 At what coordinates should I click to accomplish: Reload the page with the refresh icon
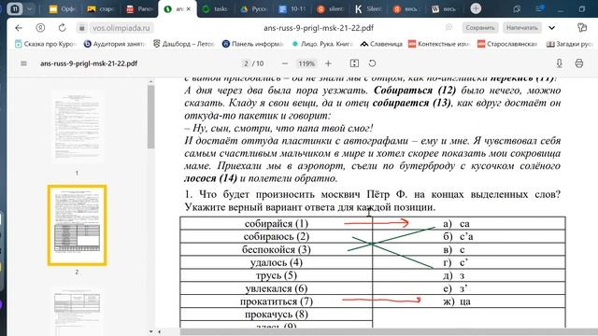63,28
